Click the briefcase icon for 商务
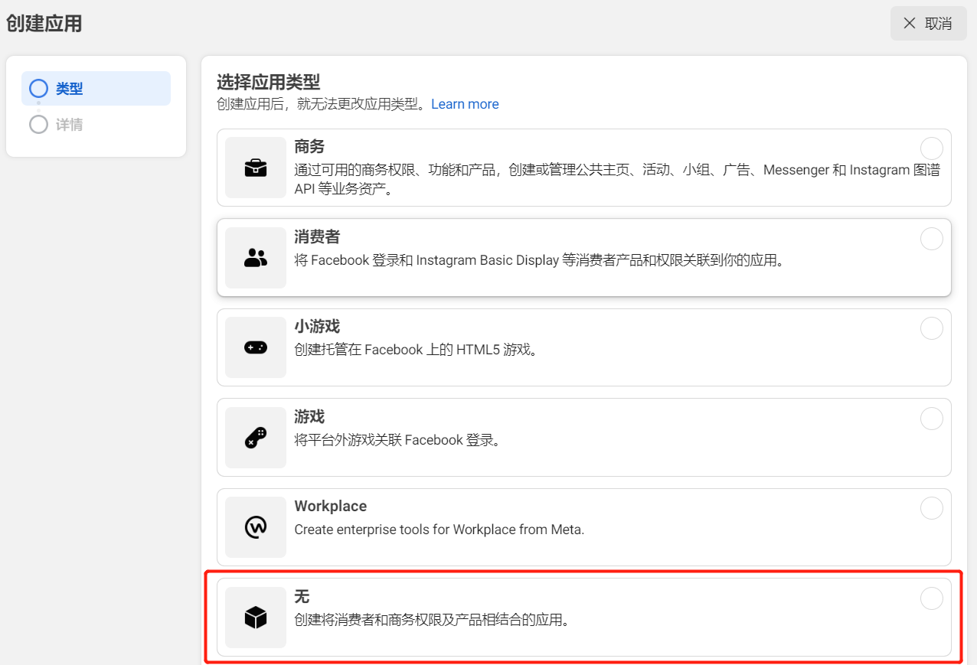 click(256, 168)
